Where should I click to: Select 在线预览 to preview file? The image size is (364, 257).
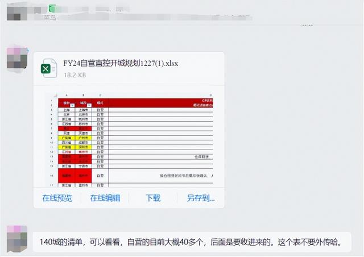point(57,198)
